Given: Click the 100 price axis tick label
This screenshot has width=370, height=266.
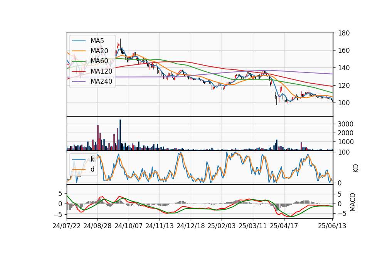Looking at the screenshot, I should [x=344, y=103].
